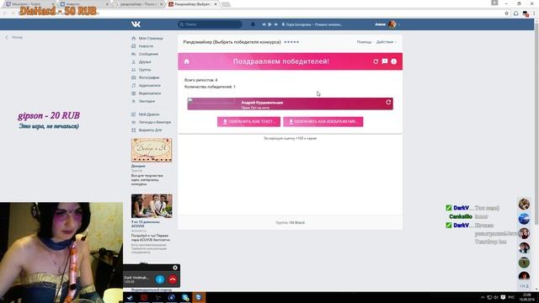The width and height of the screenshot is (539, 303).
Task: Open Виджеты Для app in sidebar
Action: [x=147, y=130]
